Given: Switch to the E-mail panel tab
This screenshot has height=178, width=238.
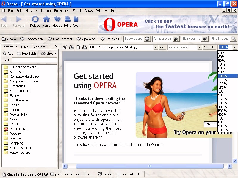Looking at the screenshot, I should tap(25, 47).
